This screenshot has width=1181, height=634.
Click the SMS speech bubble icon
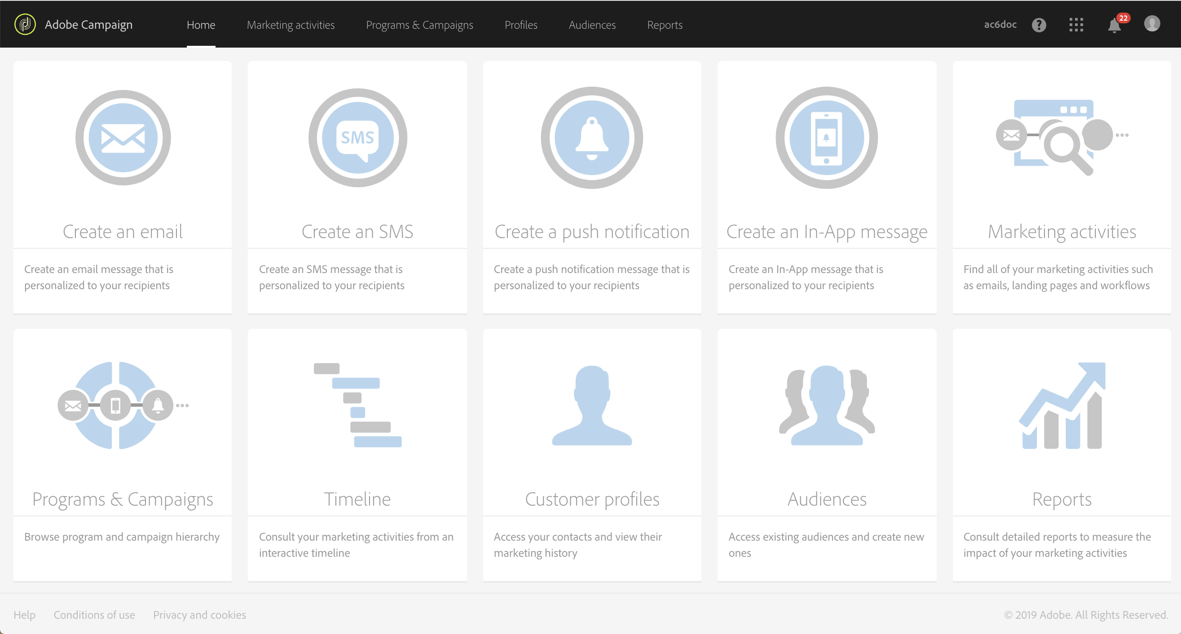tap(357, 137)
